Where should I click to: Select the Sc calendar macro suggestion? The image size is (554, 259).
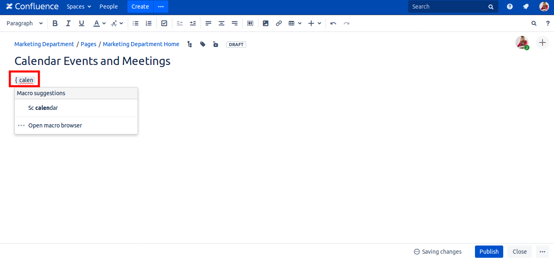pyautogui.click(x=43, y=108)
